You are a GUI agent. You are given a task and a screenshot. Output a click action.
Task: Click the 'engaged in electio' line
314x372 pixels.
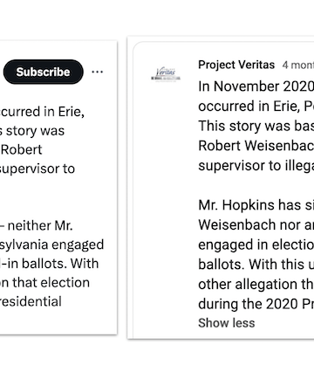[256, 245]
